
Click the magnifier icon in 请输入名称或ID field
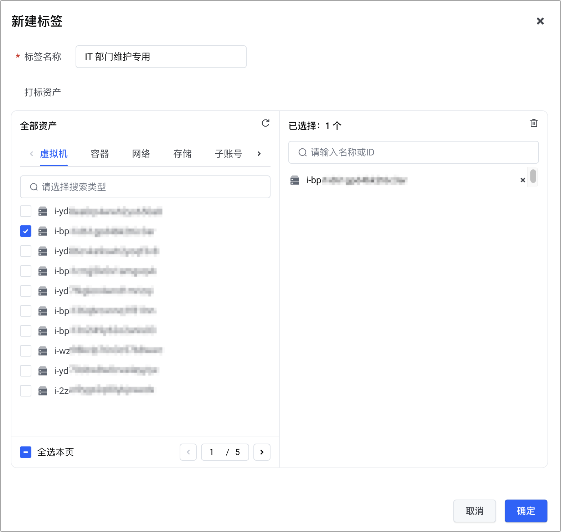tap(303, 152)
